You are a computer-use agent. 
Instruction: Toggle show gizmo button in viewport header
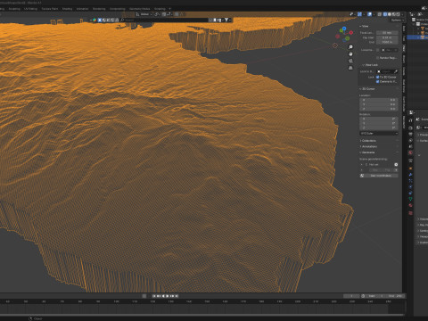pyautogui.click(x=359, y=14)
